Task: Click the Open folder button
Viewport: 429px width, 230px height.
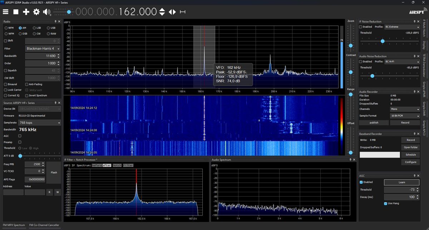Action: click(x=411, y=147)
